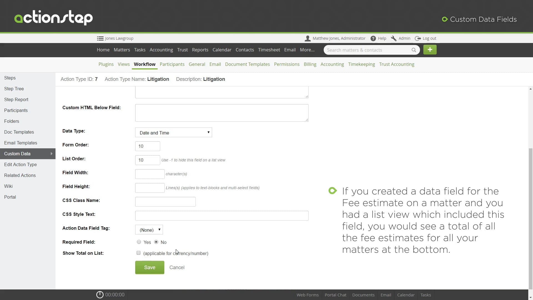The image size is (533, 300).
Task: Click the Help question mark icon
Action: coord(373,39)
